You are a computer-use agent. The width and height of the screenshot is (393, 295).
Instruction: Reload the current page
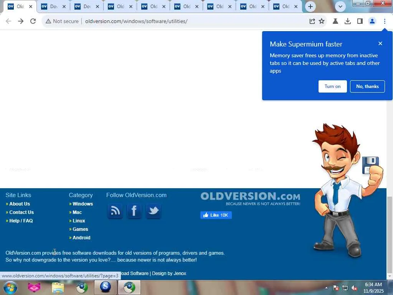(x=33, y=22)
